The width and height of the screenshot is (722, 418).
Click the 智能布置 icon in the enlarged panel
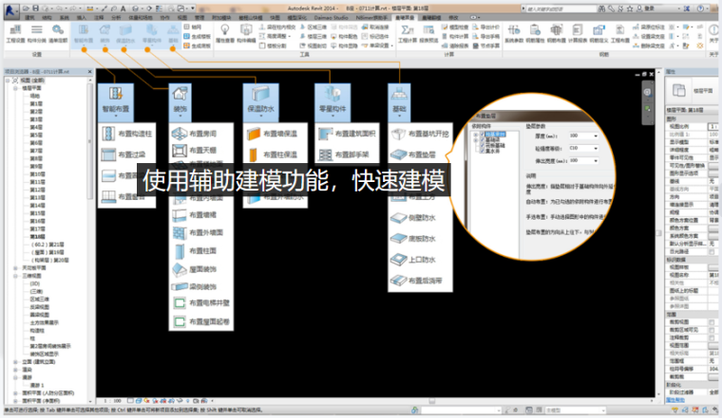point(114,96)
